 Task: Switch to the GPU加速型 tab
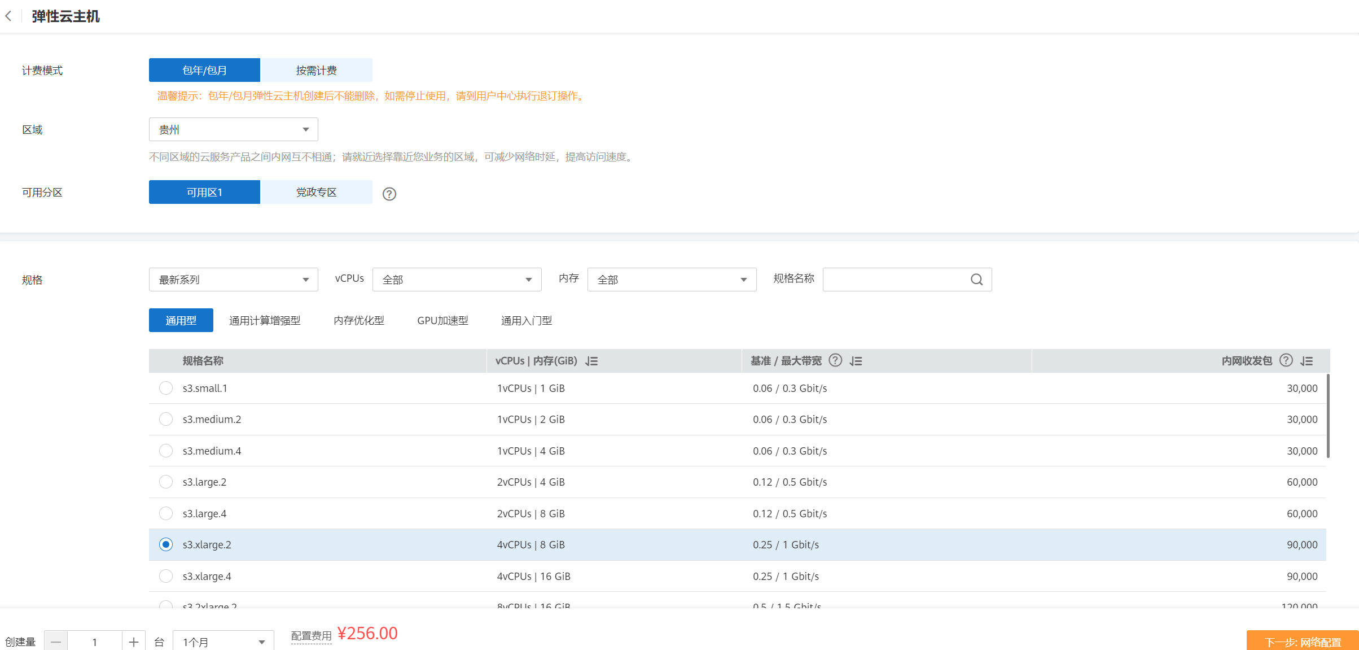tap(442, 320)
